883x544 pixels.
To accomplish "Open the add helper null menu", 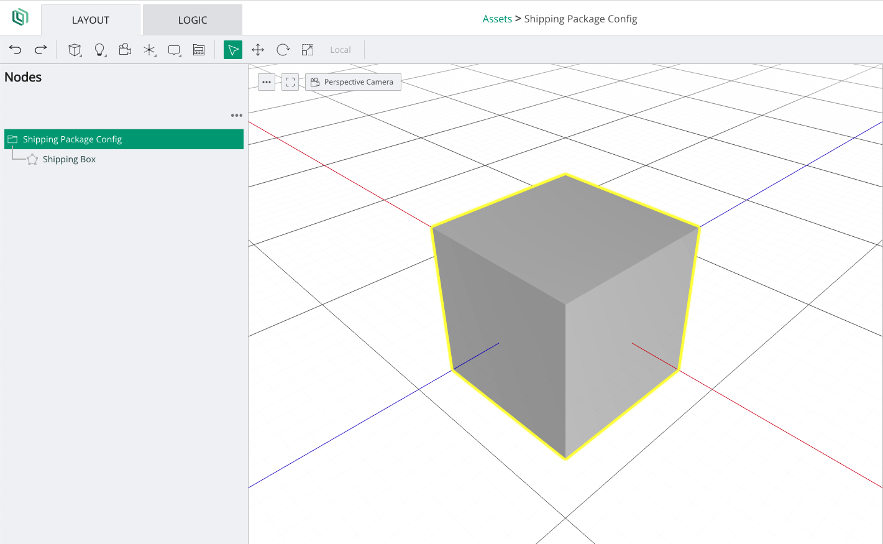I will (x=150, y=50).
